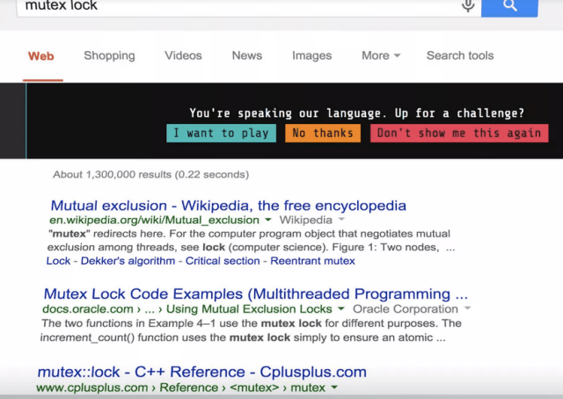
Task: Click the microphone voice search icon
Action: [x=468, y=5]
